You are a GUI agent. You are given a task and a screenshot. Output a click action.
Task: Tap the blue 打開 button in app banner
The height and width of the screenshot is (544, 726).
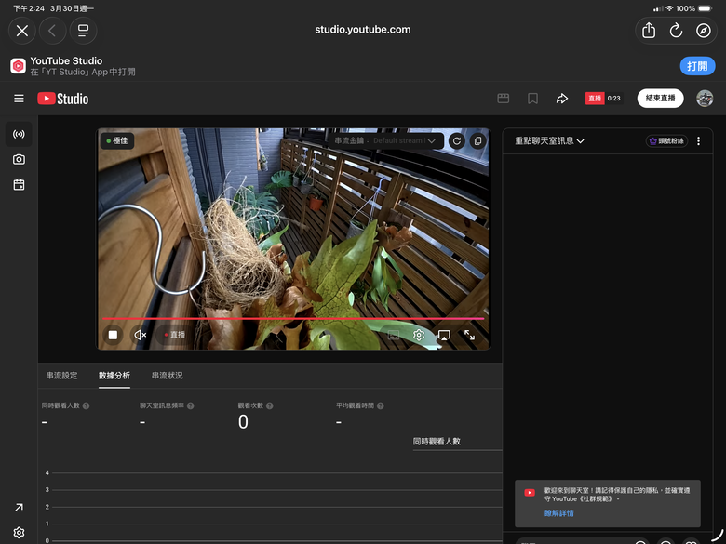(697, 66)
